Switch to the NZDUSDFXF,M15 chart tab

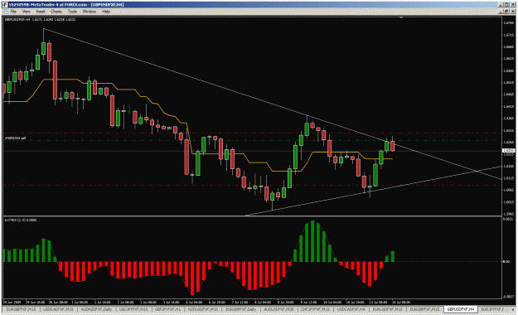click(x=202, y=309)
